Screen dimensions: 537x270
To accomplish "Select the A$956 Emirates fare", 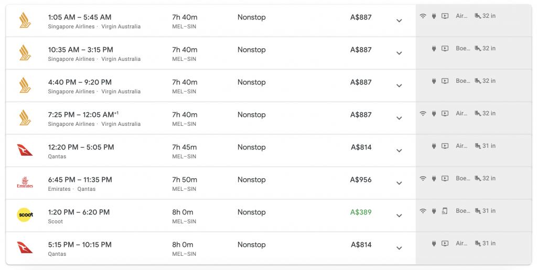I will [x=361, y=180].
